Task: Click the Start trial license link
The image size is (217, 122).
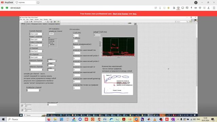Action: [120, 14]
